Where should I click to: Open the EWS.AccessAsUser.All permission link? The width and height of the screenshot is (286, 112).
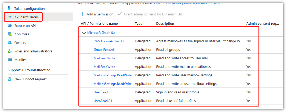[x=109, y=41]
